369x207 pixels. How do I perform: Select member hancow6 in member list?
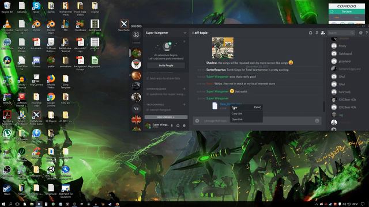click(x=345, y=92)
